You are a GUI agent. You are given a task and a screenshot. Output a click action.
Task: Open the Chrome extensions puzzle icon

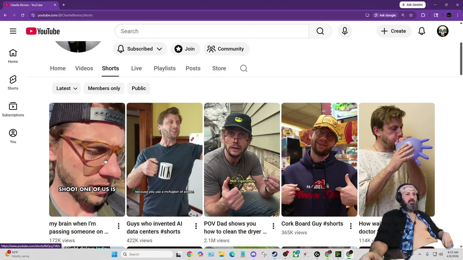point(423,15)
